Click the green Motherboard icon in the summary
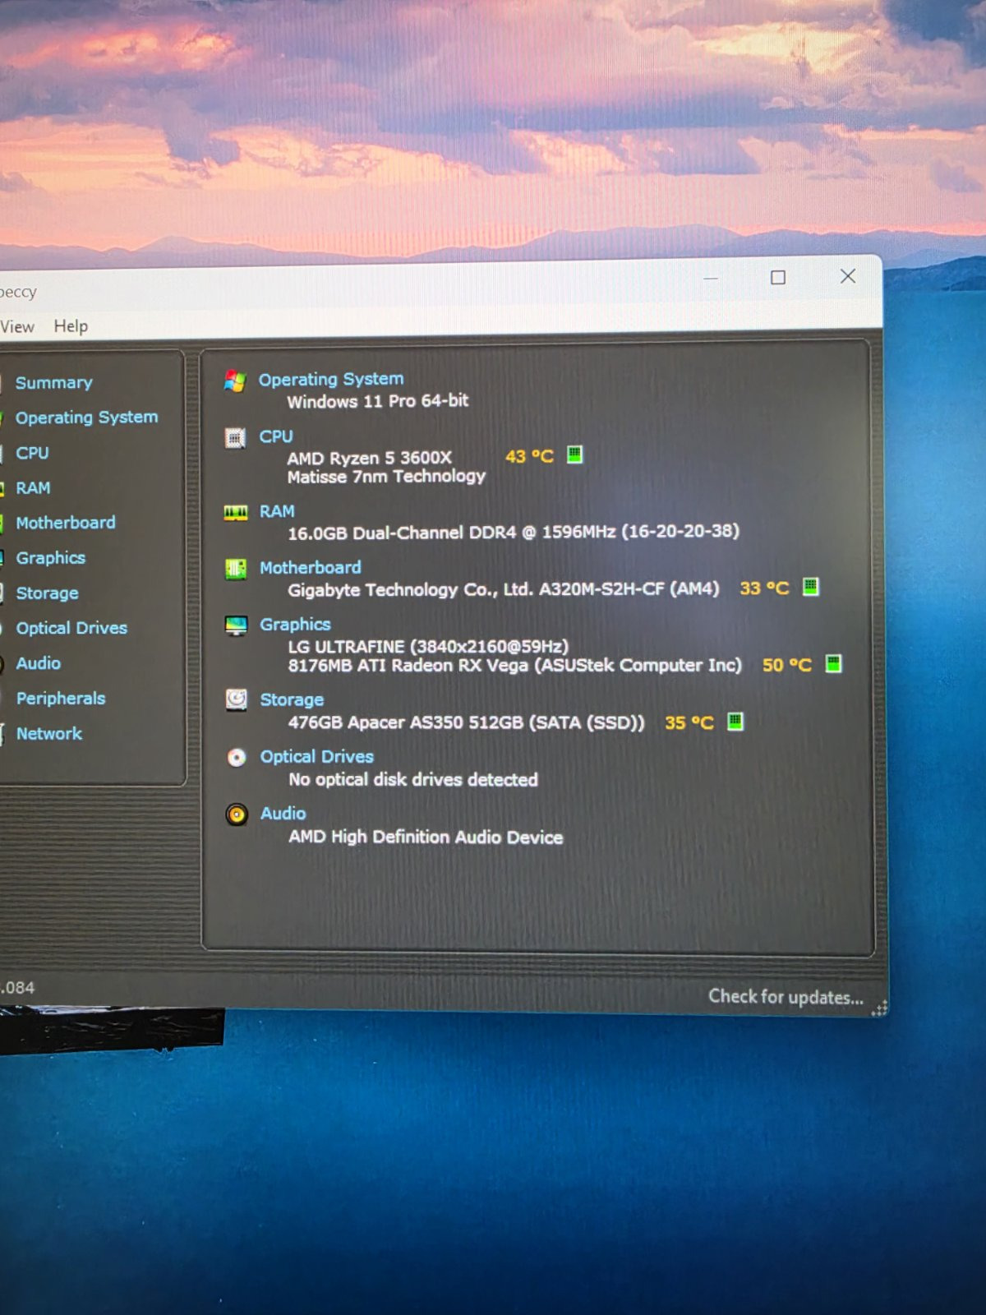Screen dimensions: 986x1315 point(236,569)
